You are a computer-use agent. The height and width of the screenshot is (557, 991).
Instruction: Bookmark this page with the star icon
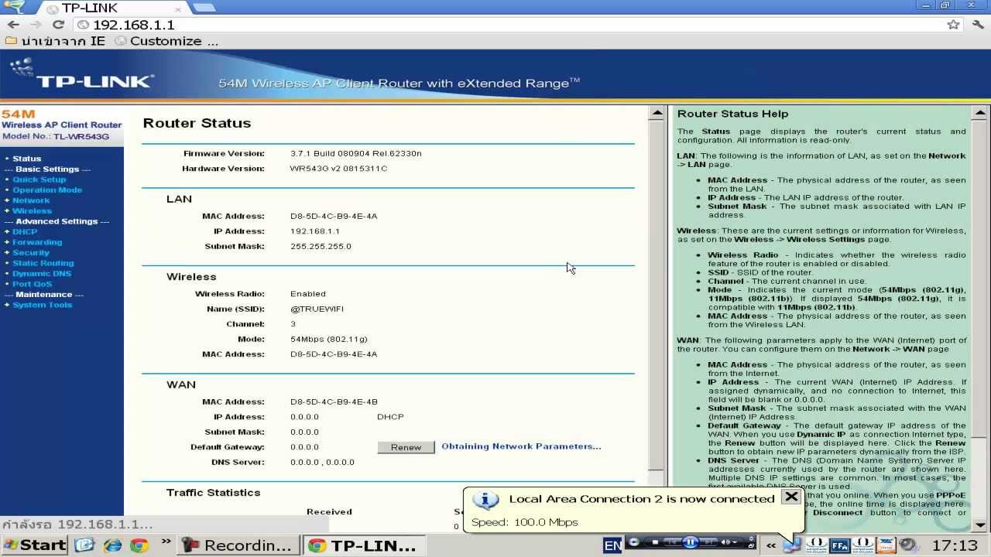pyautogui.click(x=953, y=25)
